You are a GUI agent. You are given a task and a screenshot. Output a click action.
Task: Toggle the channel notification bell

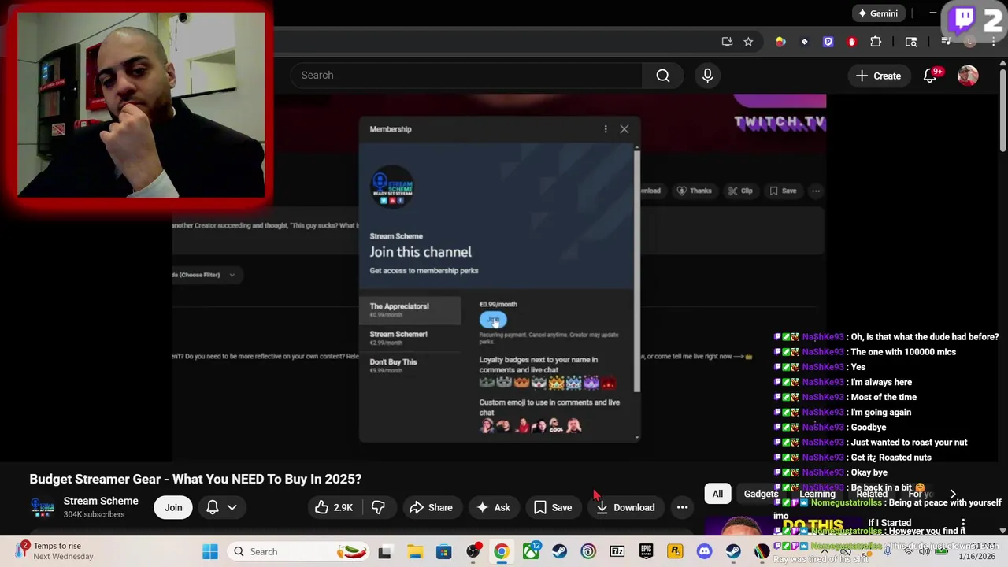[x=213, y=507]
